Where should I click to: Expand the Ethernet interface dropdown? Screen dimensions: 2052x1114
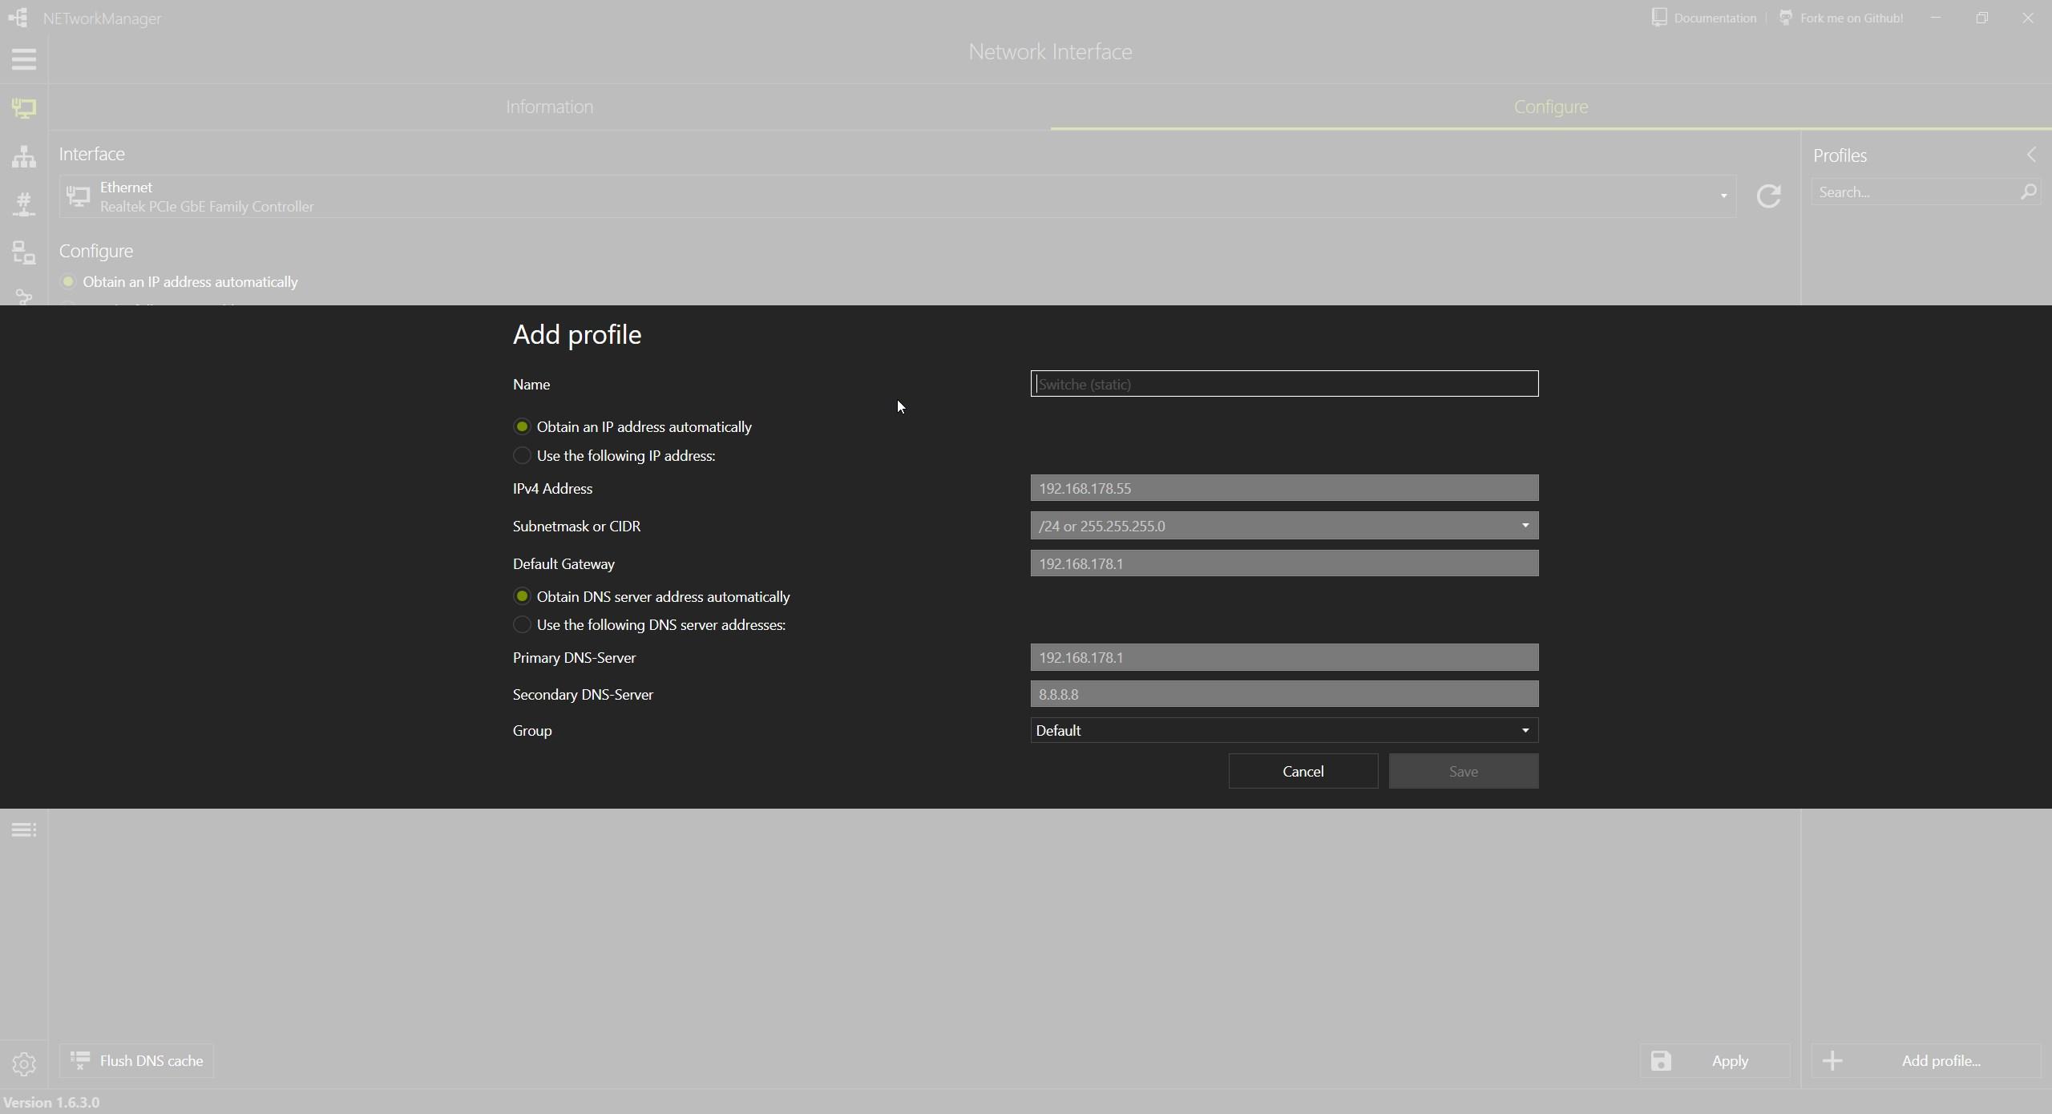point(1723,196)
